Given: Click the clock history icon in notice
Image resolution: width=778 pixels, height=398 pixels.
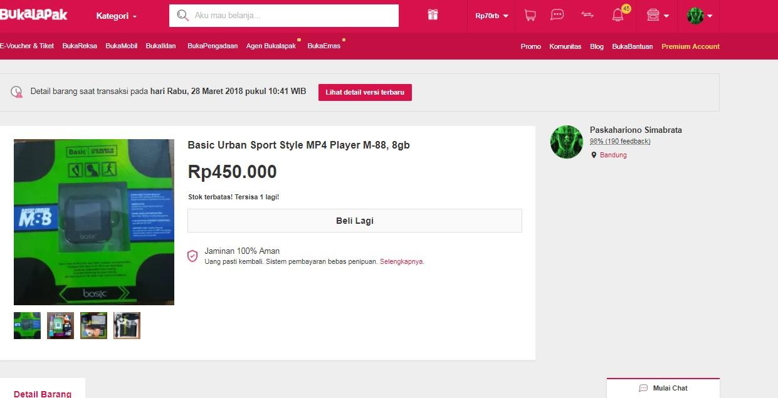Looking at the screenshot, I should point(17,92).
